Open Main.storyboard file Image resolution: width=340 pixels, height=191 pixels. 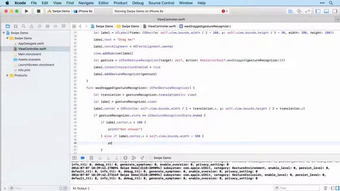point(30,54)
